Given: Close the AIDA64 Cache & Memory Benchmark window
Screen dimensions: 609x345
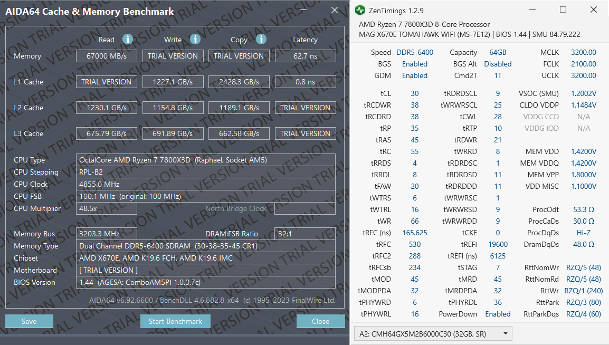Looking at the screenshot, I should (x=335, y=11).
